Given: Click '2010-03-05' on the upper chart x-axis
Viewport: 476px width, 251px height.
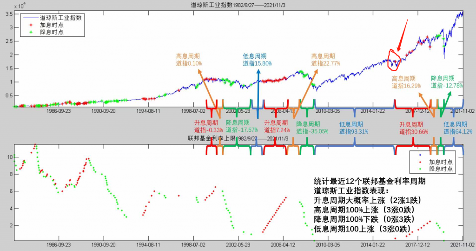Looking at the screenshot, I should tap(328, 111).
